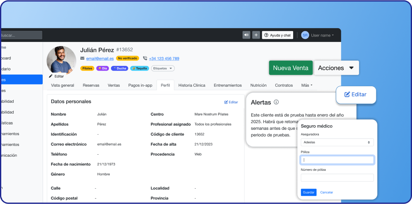Switch to the Vista general tab
The height and width of the screenshot is (204, 412).
(x=63, y=85)
